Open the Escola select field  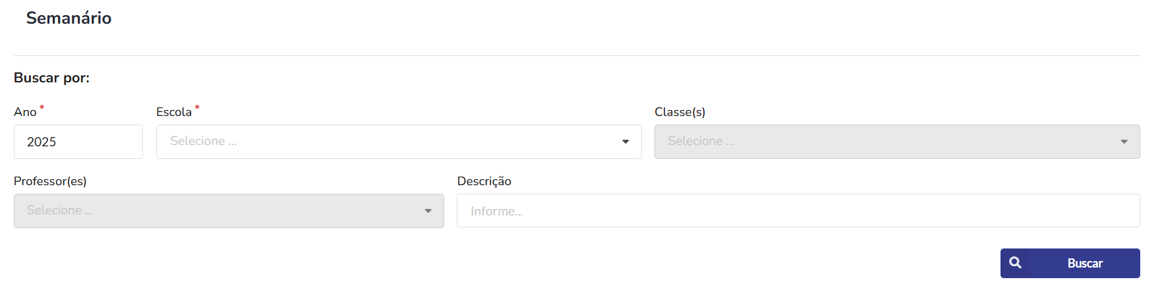[399, 142]
